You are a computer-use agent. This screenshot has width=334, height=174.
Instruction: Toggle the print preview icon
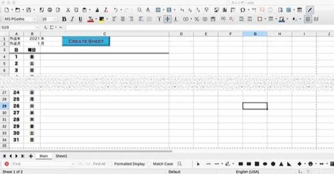(x=58, y=10)
